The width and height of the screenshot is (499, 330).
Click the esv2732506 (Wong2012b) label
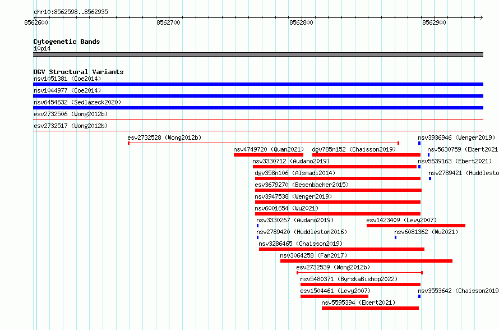71,114
